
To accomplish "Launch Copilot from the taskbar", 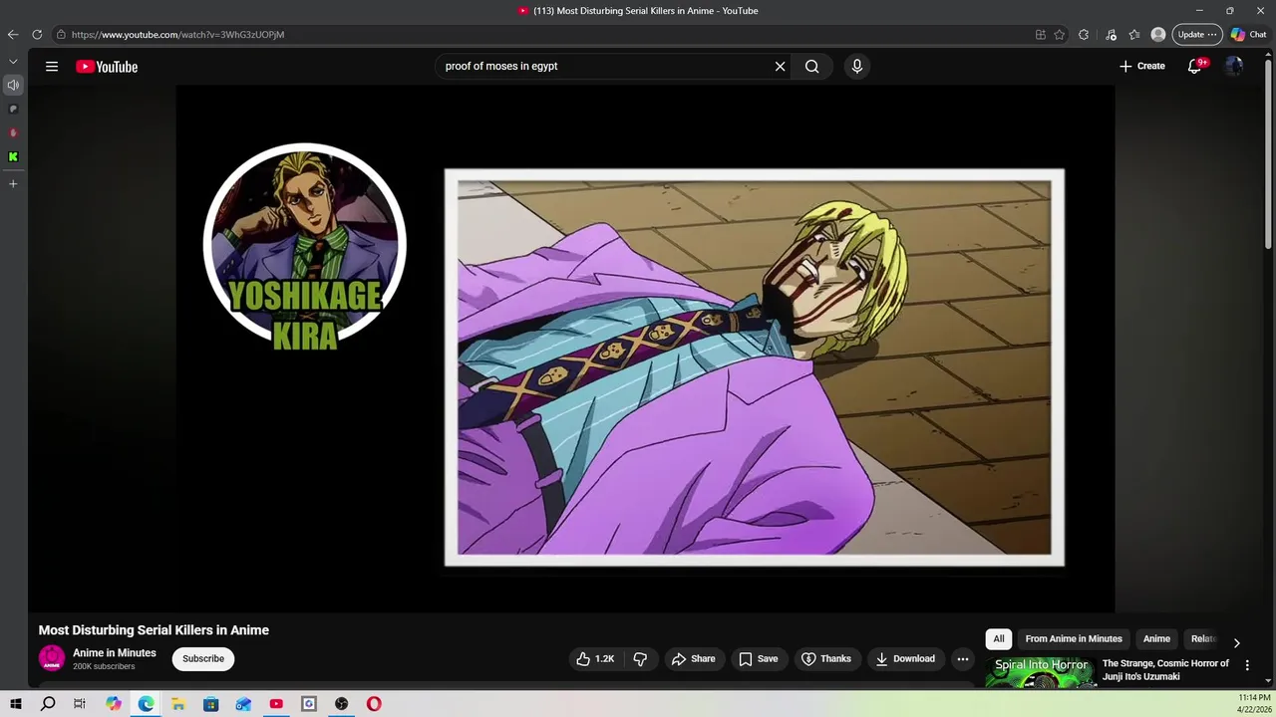I will [114, 704].
